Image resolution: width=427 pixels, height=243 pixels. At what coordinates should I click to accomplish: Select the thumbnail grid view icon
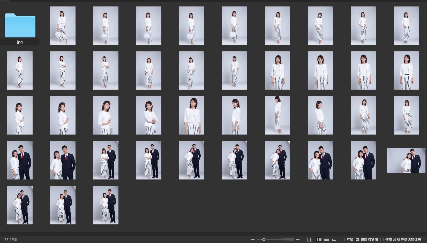(319, 240)
